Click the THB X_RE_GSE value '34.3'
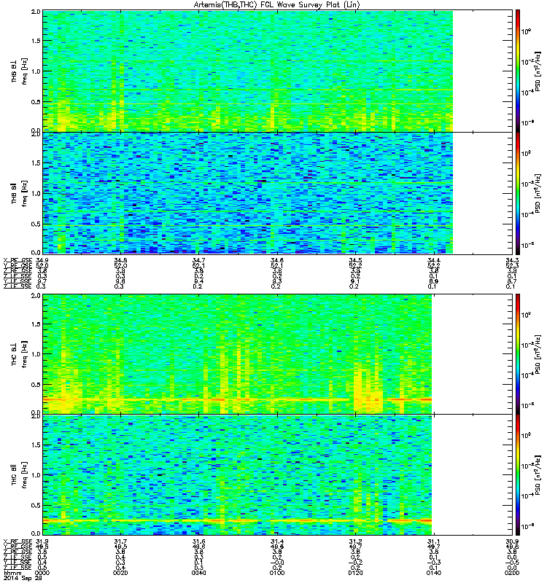The width and height of the screenshot is (547, 583). click(x=512, y=260)
